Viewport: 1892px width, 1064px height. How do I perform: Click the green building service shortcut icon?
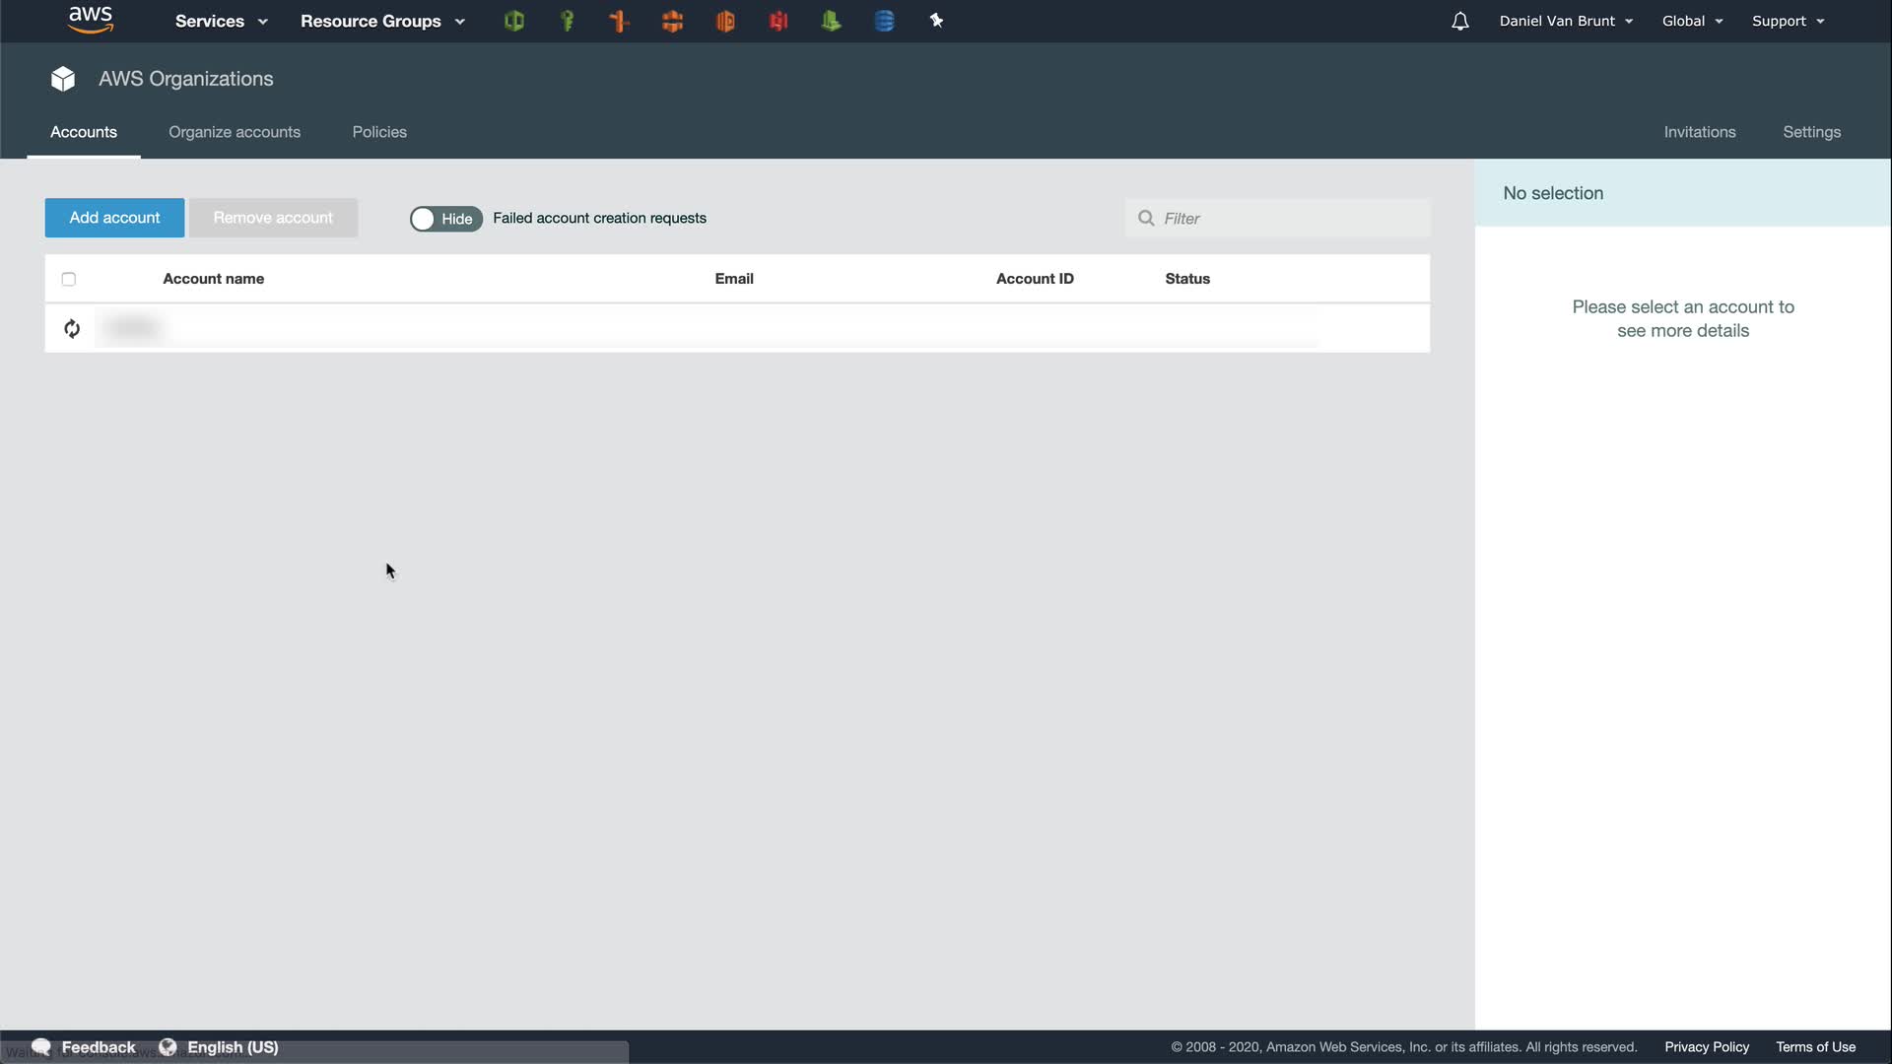pyautogui.click(x=831, y=21)
